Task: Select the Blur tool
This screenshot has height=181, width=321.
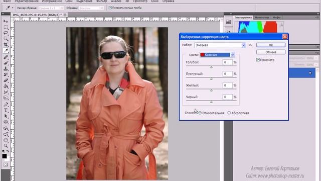Action: click(6, 92)
